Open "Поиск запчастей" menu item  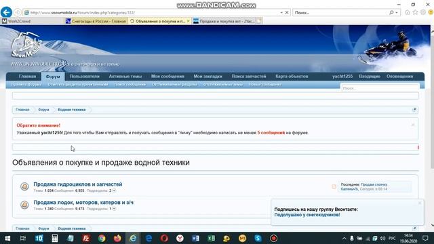point(249,77)
